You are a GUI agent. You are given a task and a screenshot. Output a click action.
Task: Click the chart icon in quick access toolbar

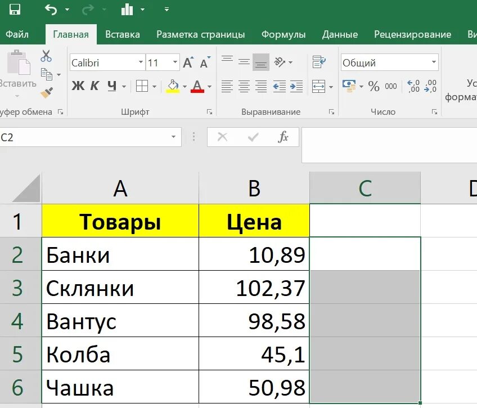point(127,10)
